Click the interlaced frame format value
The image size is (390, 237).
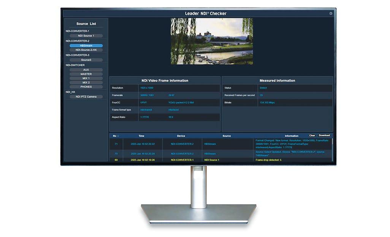(173, 110)
